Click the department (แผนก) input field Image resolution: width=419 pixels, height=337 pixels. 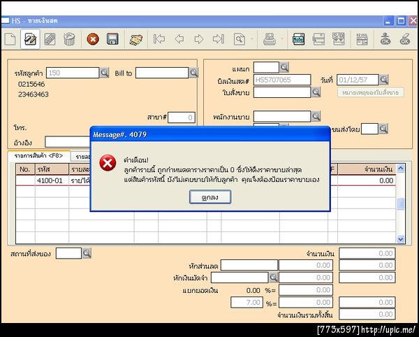[x=266, y=67]
